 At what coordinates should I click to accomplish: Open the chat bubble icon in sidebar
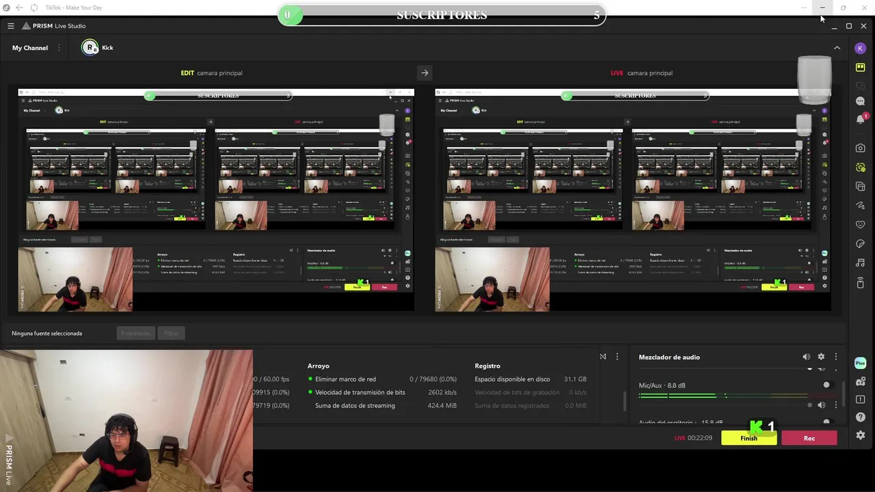(x=860, y=101)
